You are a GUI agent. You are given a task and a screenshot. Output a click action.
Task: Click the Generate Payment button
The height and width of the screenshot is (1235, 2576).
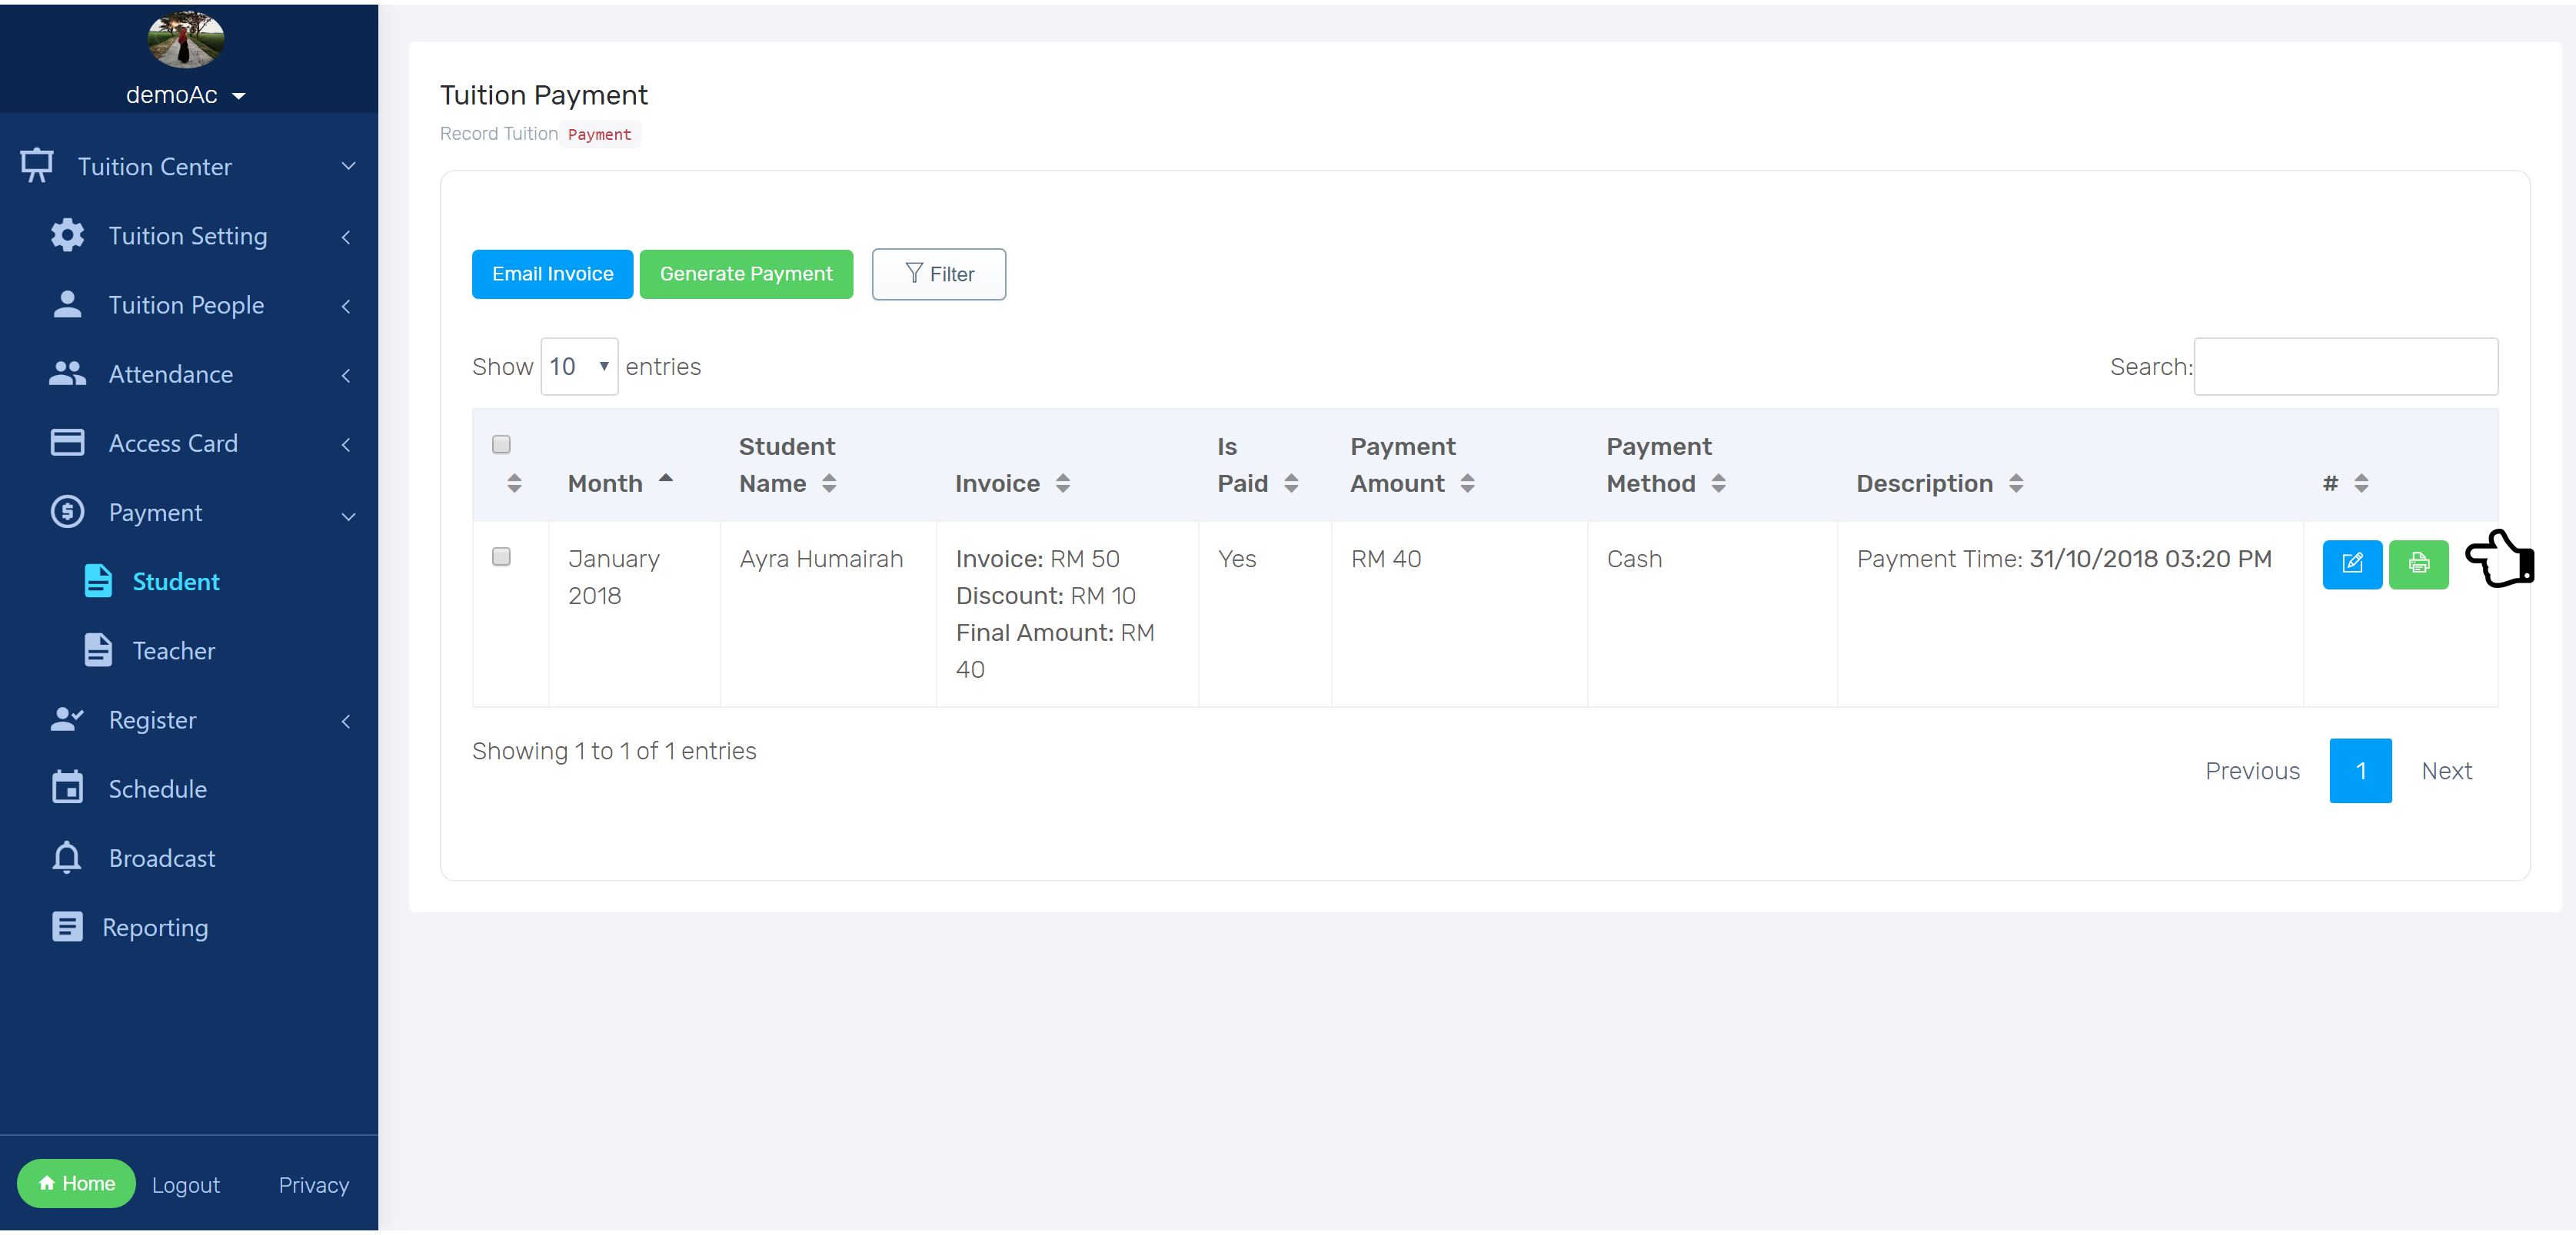tap(746, 274)
